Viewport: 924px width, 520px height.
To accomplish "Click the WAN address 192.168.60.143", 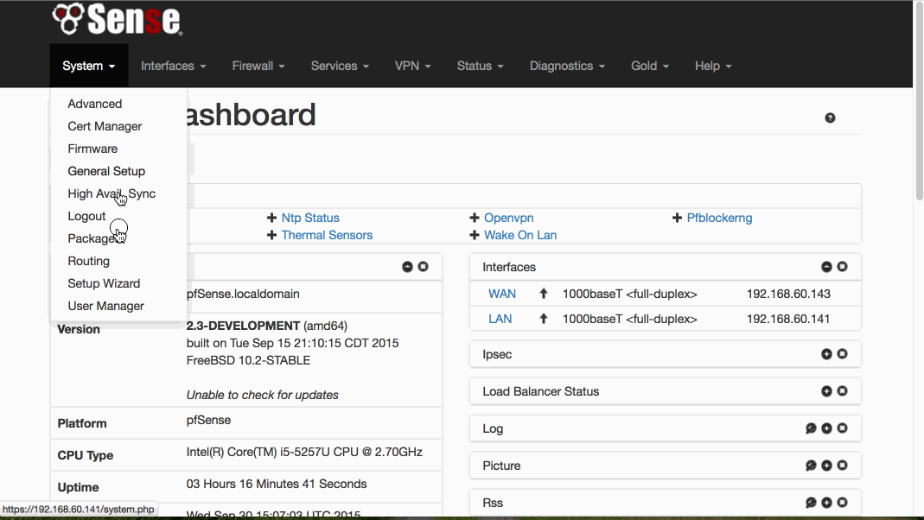I will pyautogui.click(x=788, y=294).
